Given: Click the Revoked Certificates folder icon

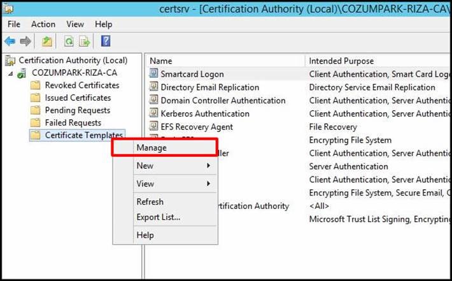Looking at the screenshot, I should pos(35,85).
